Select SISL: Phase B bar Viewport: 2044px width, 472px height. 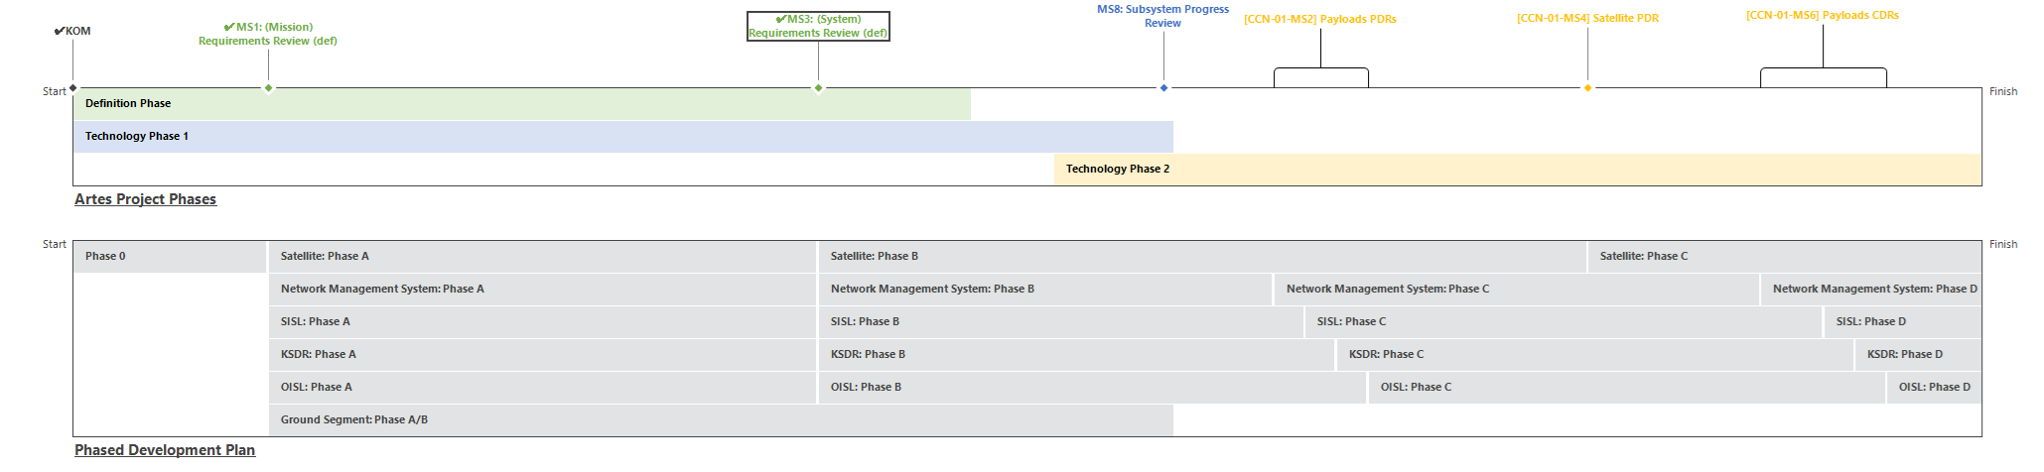pyautogui.click(x=1061, y=322)
